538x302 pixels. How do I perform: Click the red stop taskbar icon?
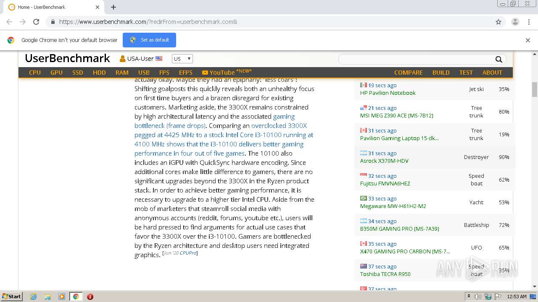pos(90,297)
